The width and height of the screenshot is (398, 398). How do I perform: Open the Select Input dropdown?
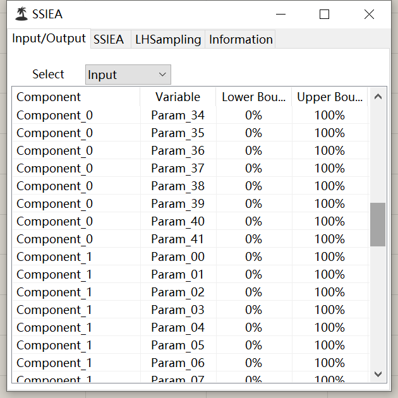click(x=128, y=75)
